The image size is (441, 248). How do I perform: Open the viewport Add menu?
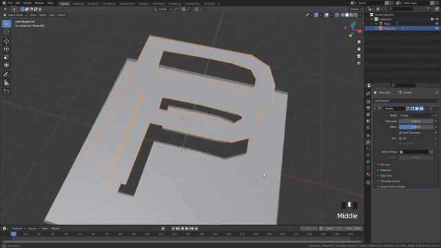52,15
